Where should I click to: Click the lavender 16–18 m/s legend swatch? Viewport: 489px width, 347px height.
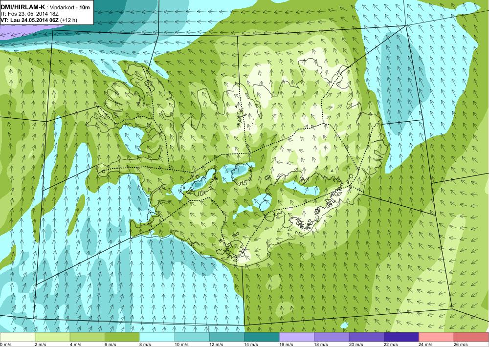point(297,337)
